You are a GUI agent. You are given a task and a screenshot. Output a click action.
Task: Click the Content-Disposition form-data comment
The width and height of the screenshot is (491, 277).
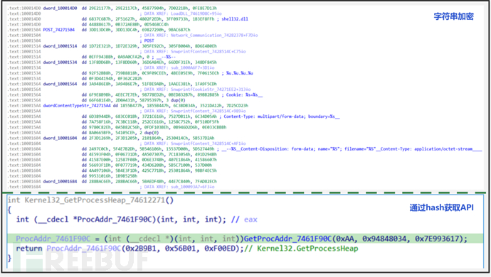pos(352,149)
